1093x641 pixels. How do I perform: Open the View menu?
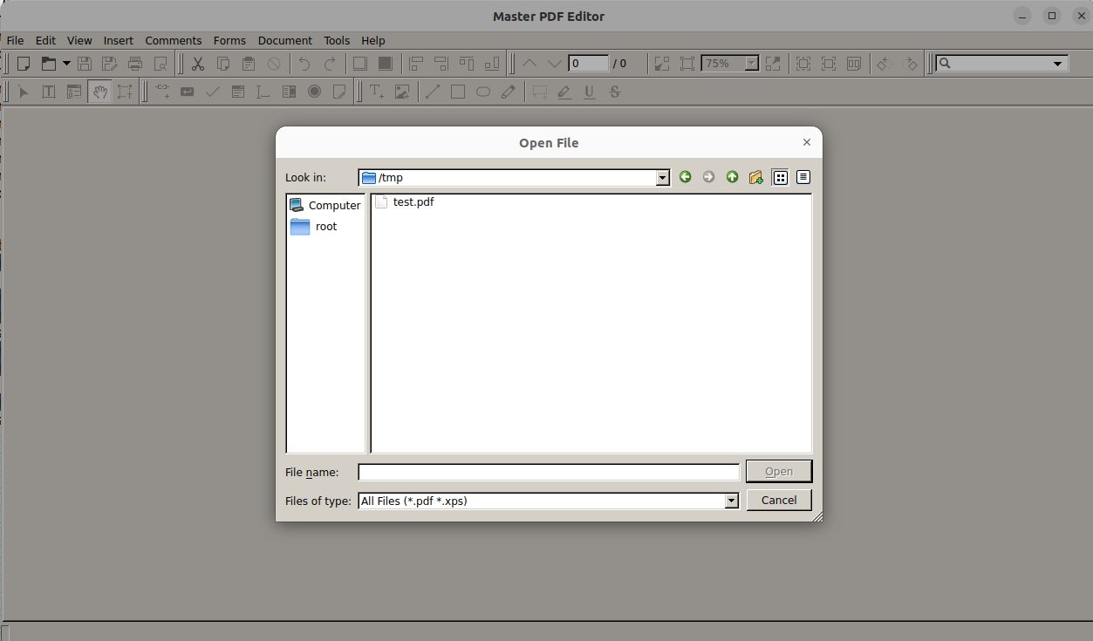79,40
